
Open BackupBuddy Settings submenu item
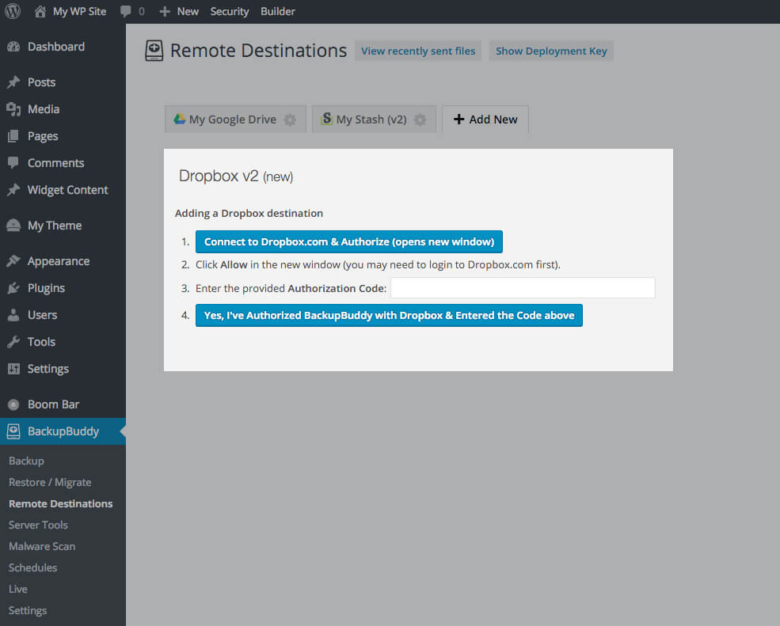(x=28, y=611)
